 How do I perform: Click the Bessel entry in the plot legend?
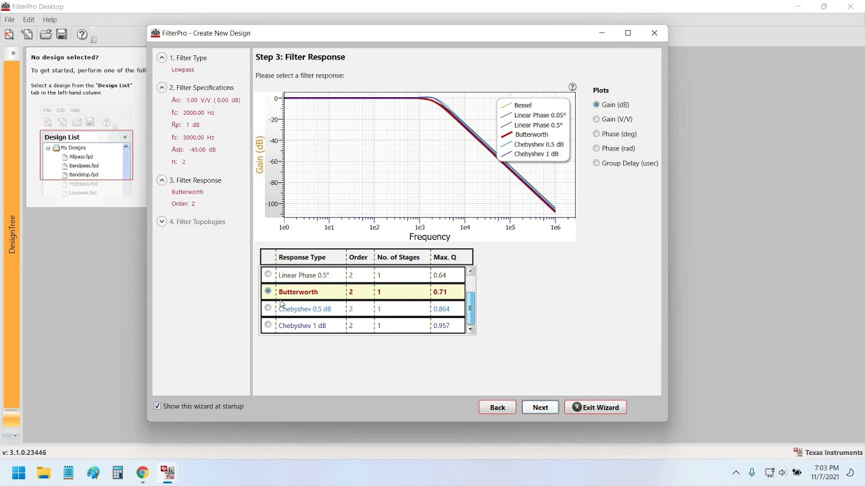point(522,105)
